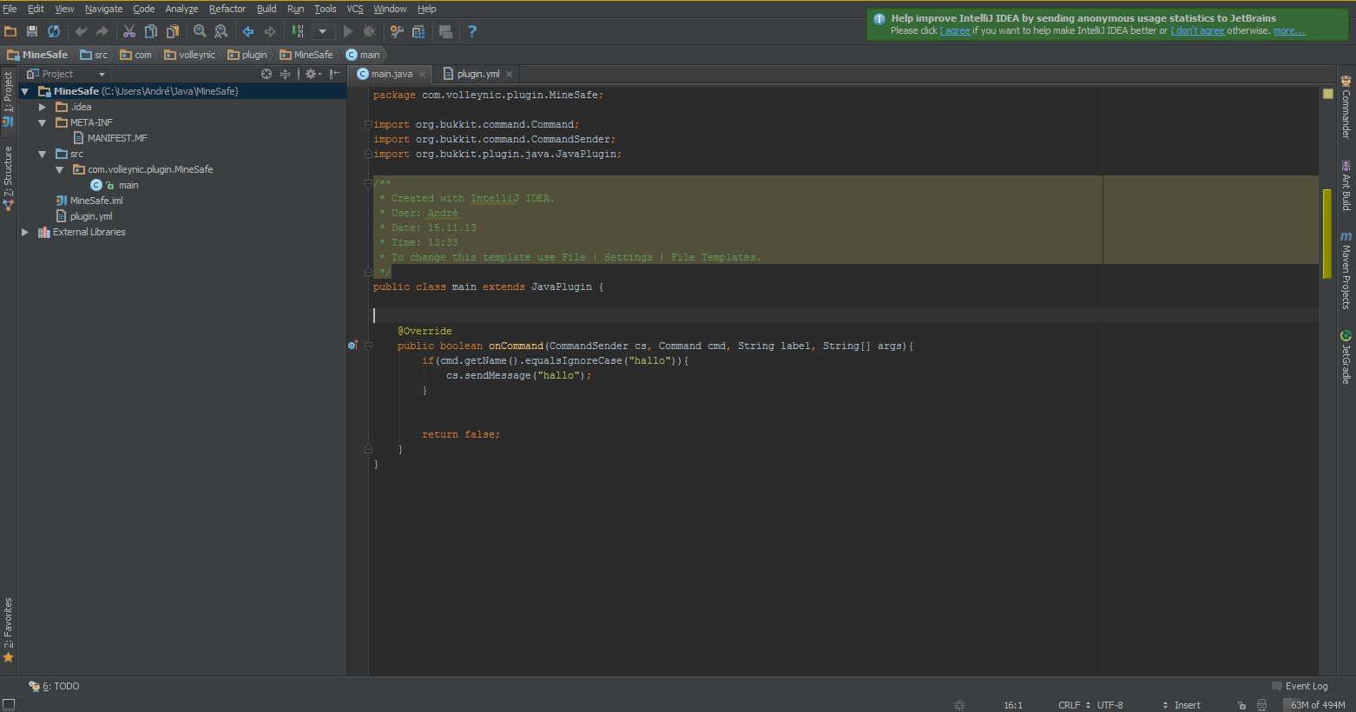The image size is (1356, 712).
Task: Collapse the META-INF folder node
Action: coord(42,122)
